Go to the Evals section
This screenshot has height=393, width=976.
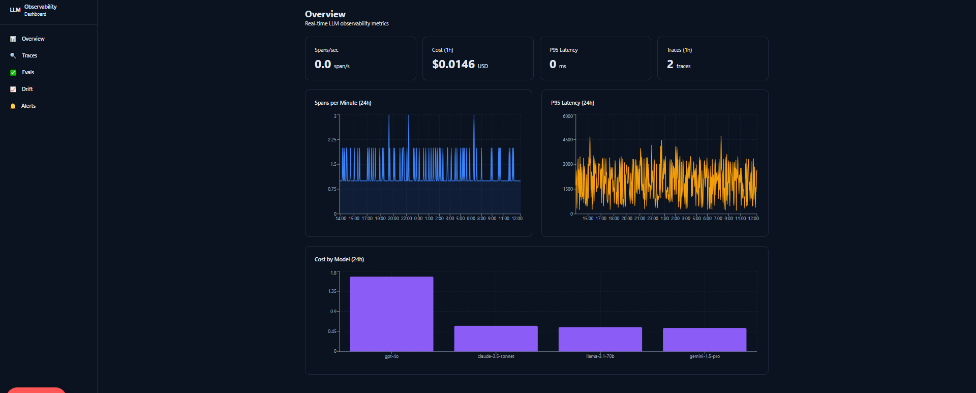(x=48, y=72)
